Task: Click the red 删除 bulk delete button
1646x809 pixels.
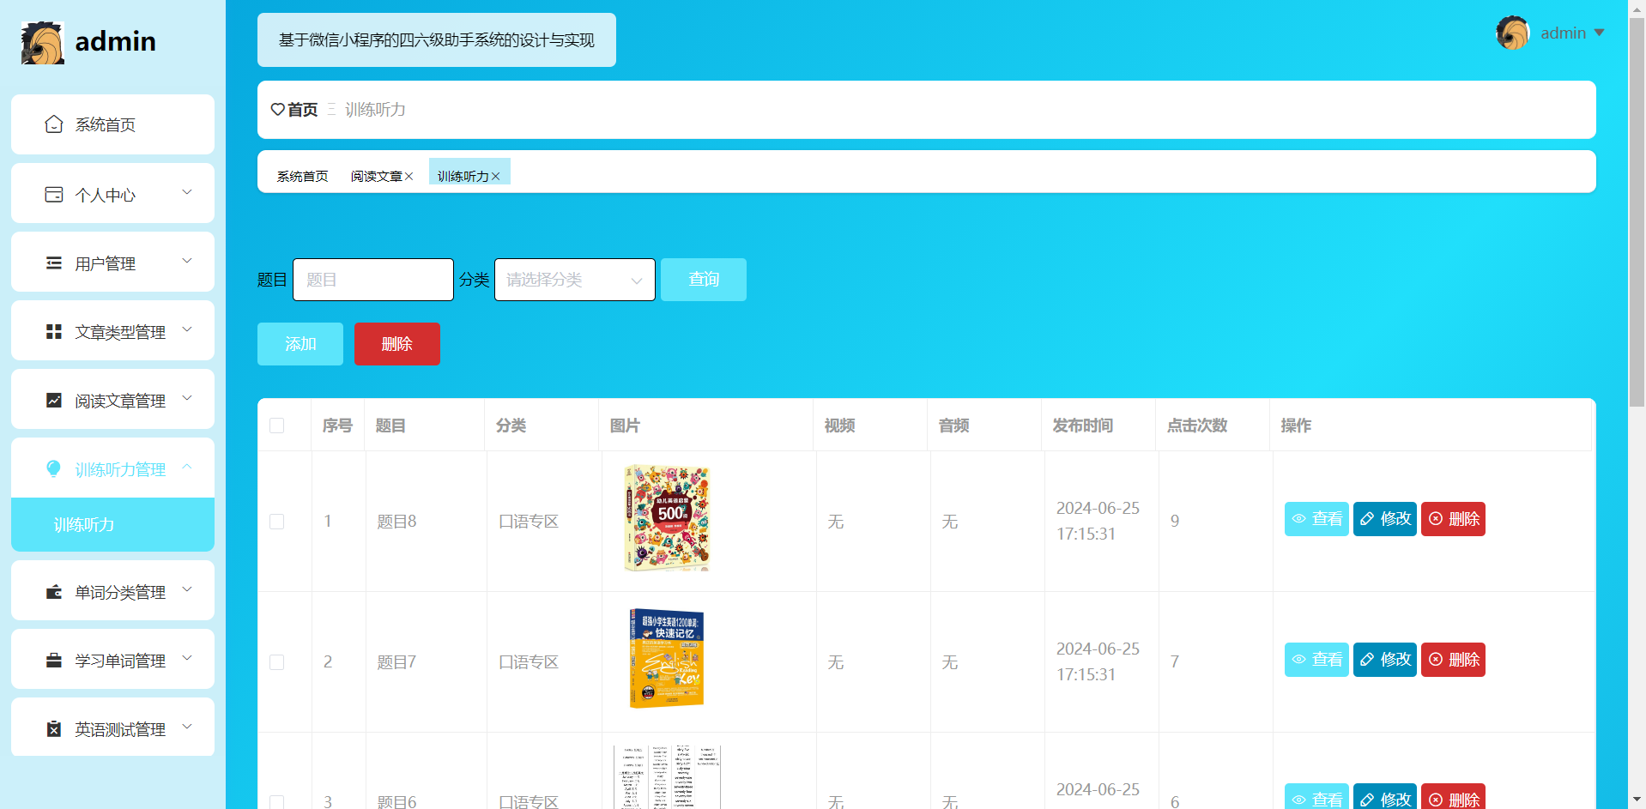Action: 397,344
